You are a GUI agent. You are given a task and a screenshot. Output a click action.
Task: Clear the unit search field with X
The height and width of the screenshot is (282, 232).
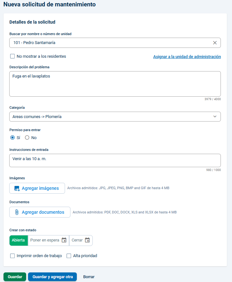(215, 43)
